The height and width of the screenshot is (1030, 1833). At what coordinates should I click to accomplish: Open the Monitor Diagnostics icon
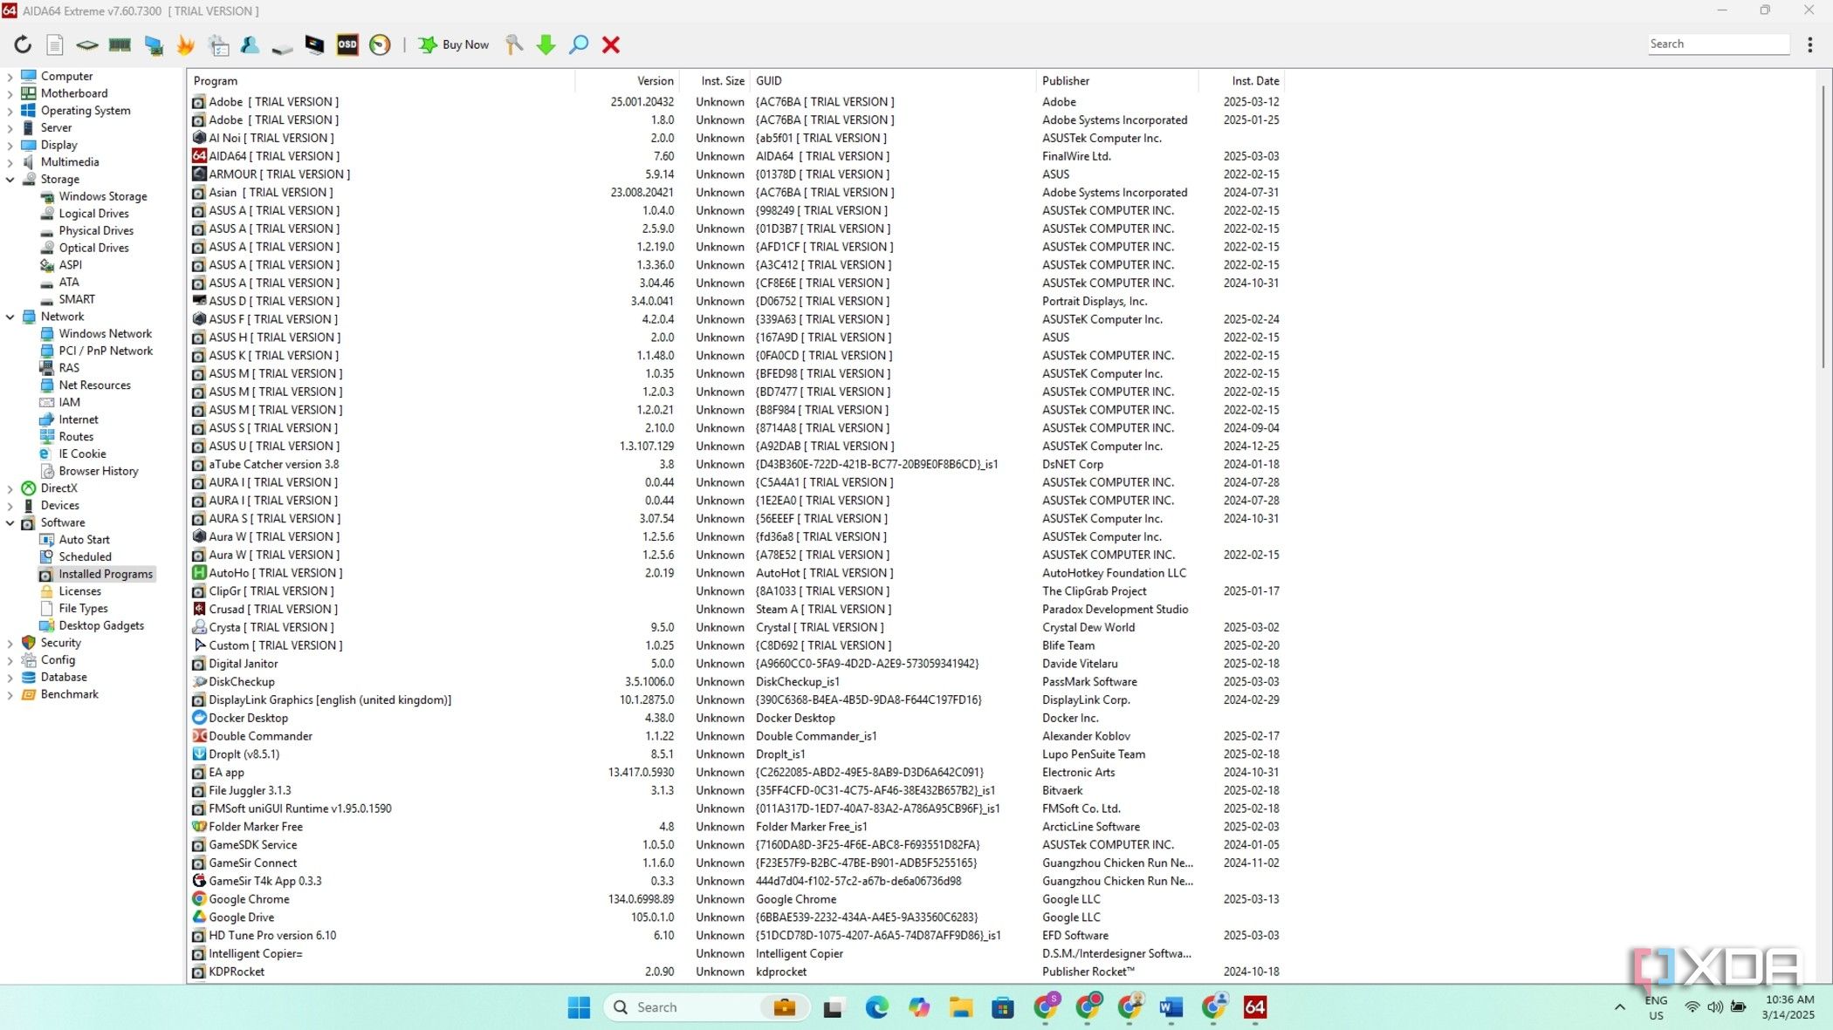click(x=314, y=44)
